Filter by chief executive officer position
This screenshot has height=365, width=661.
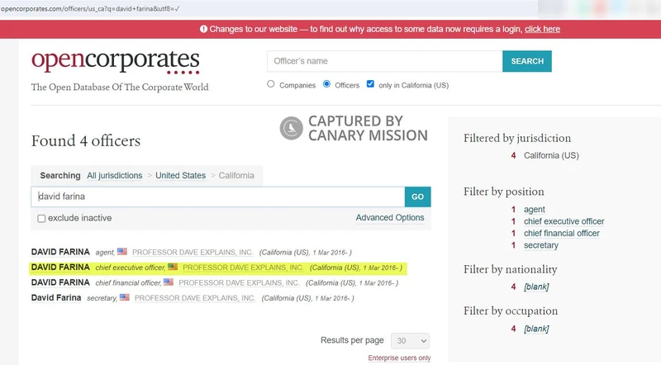pyautogui.click(x=564, y=221)
